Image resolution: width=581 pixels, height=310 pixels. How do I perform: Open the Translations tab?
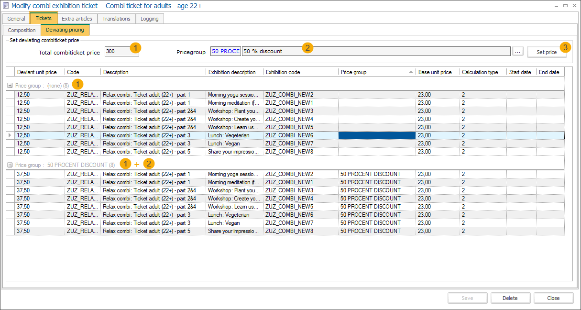(x=116, y=18)
